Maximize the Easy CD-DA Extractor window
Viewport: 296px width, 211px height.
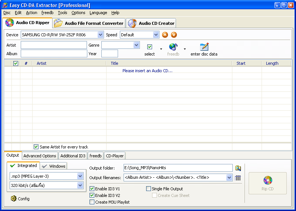(x=284, y=5)
